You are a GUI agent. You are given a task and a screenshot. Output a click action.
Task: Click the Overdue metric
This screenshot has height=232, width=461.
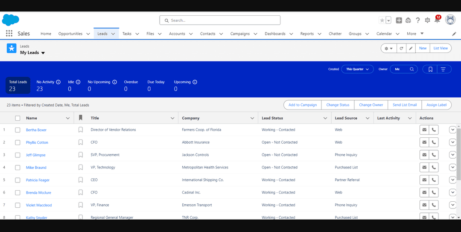131,85
